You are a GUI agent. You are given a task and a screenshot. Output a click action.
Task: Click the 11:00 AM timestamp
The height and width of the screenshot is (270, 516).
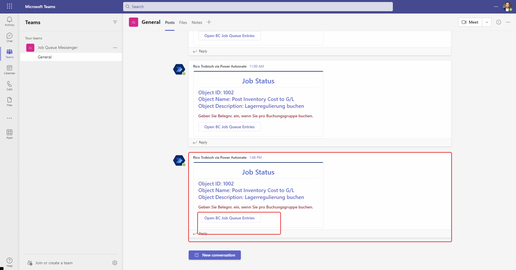point(257,66)
